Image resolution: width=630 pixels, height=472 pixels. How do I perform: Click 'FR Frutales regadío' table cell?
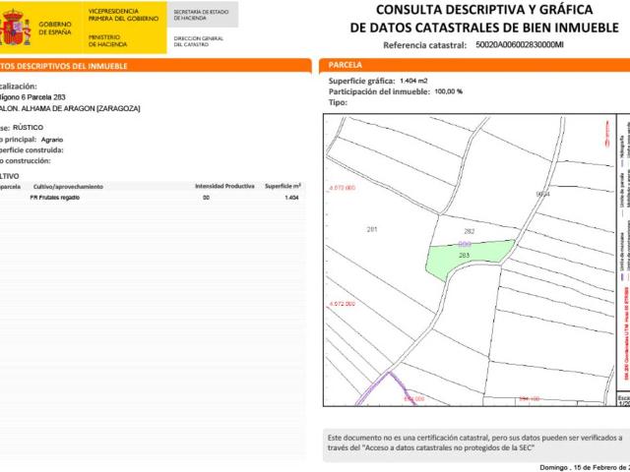[55, 198]
